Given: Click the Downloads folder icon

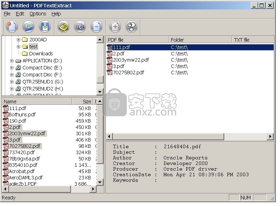Looking at the screenshot, I should [x=25, y=54].
